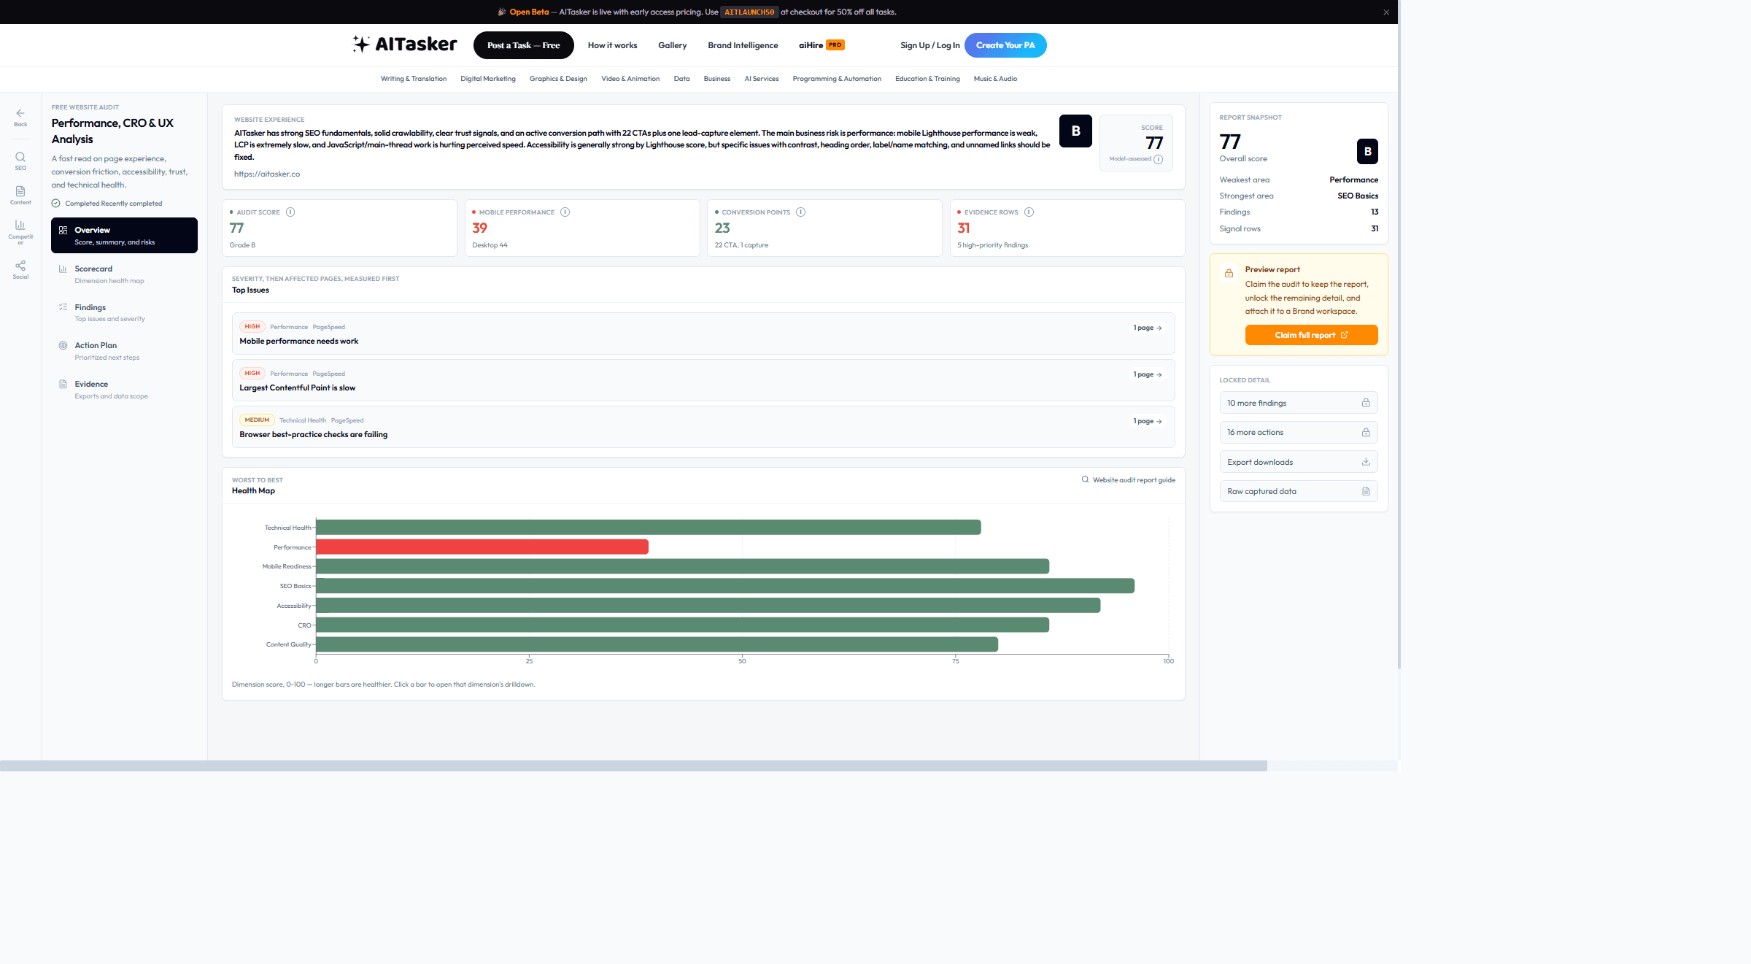This screenshot has width=1751, height=964.
Task: Show info about Model-assessed score
Action: 1158,159
